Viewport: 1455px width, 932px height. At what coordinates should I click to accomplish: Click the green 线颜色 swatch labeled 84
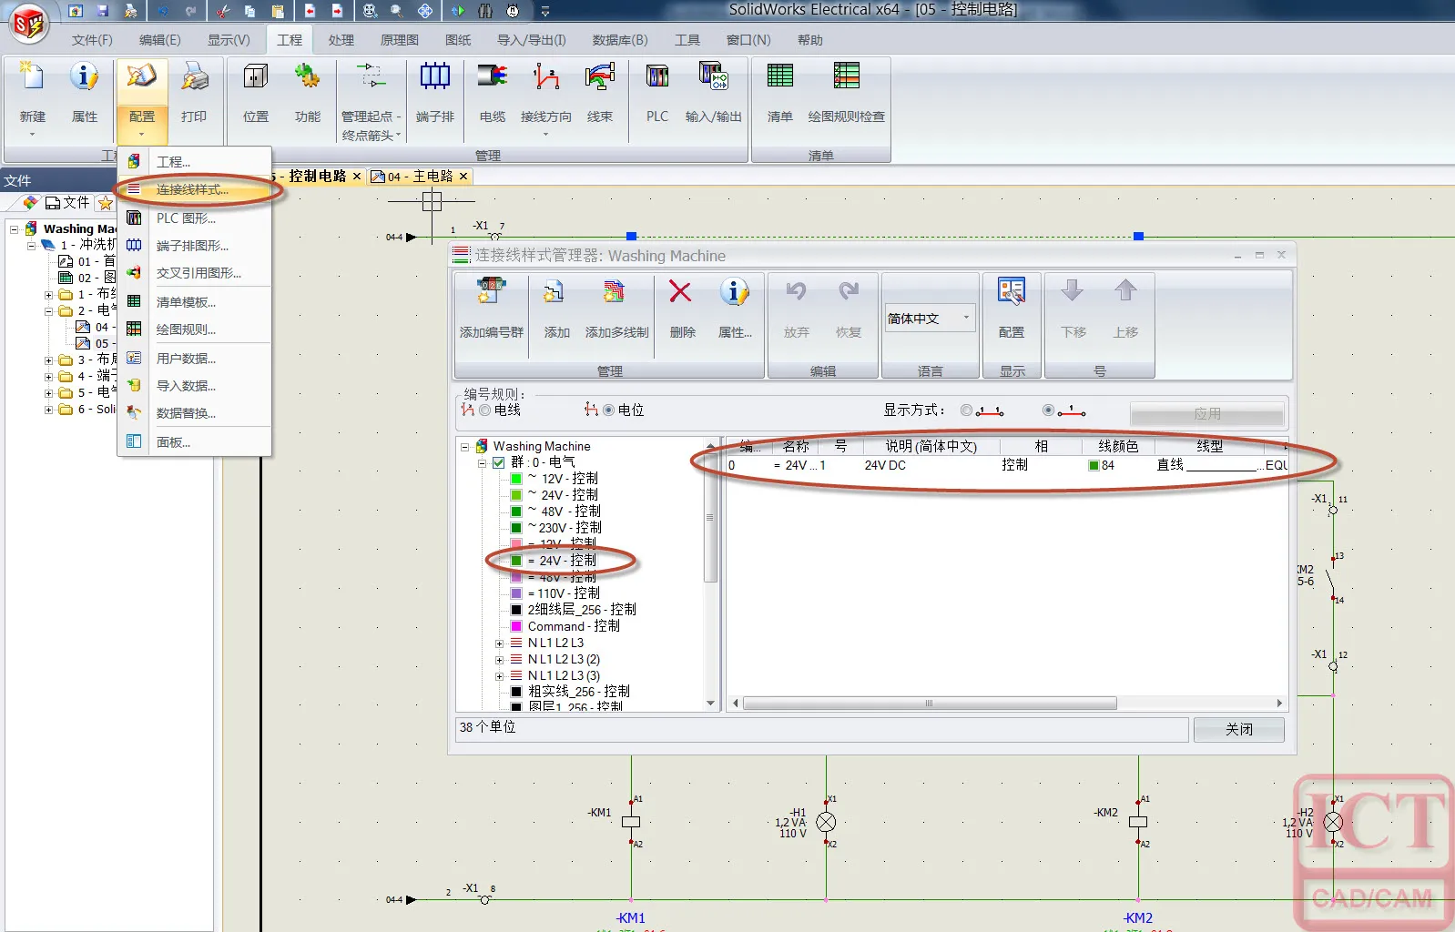[x=1094, y=466]
